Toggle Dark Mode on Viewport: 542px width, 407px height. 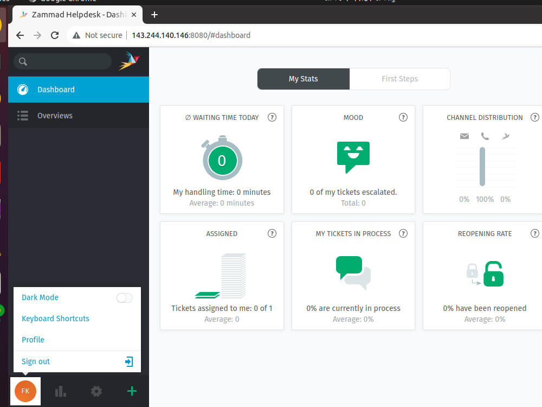click(x=124, y=297)
